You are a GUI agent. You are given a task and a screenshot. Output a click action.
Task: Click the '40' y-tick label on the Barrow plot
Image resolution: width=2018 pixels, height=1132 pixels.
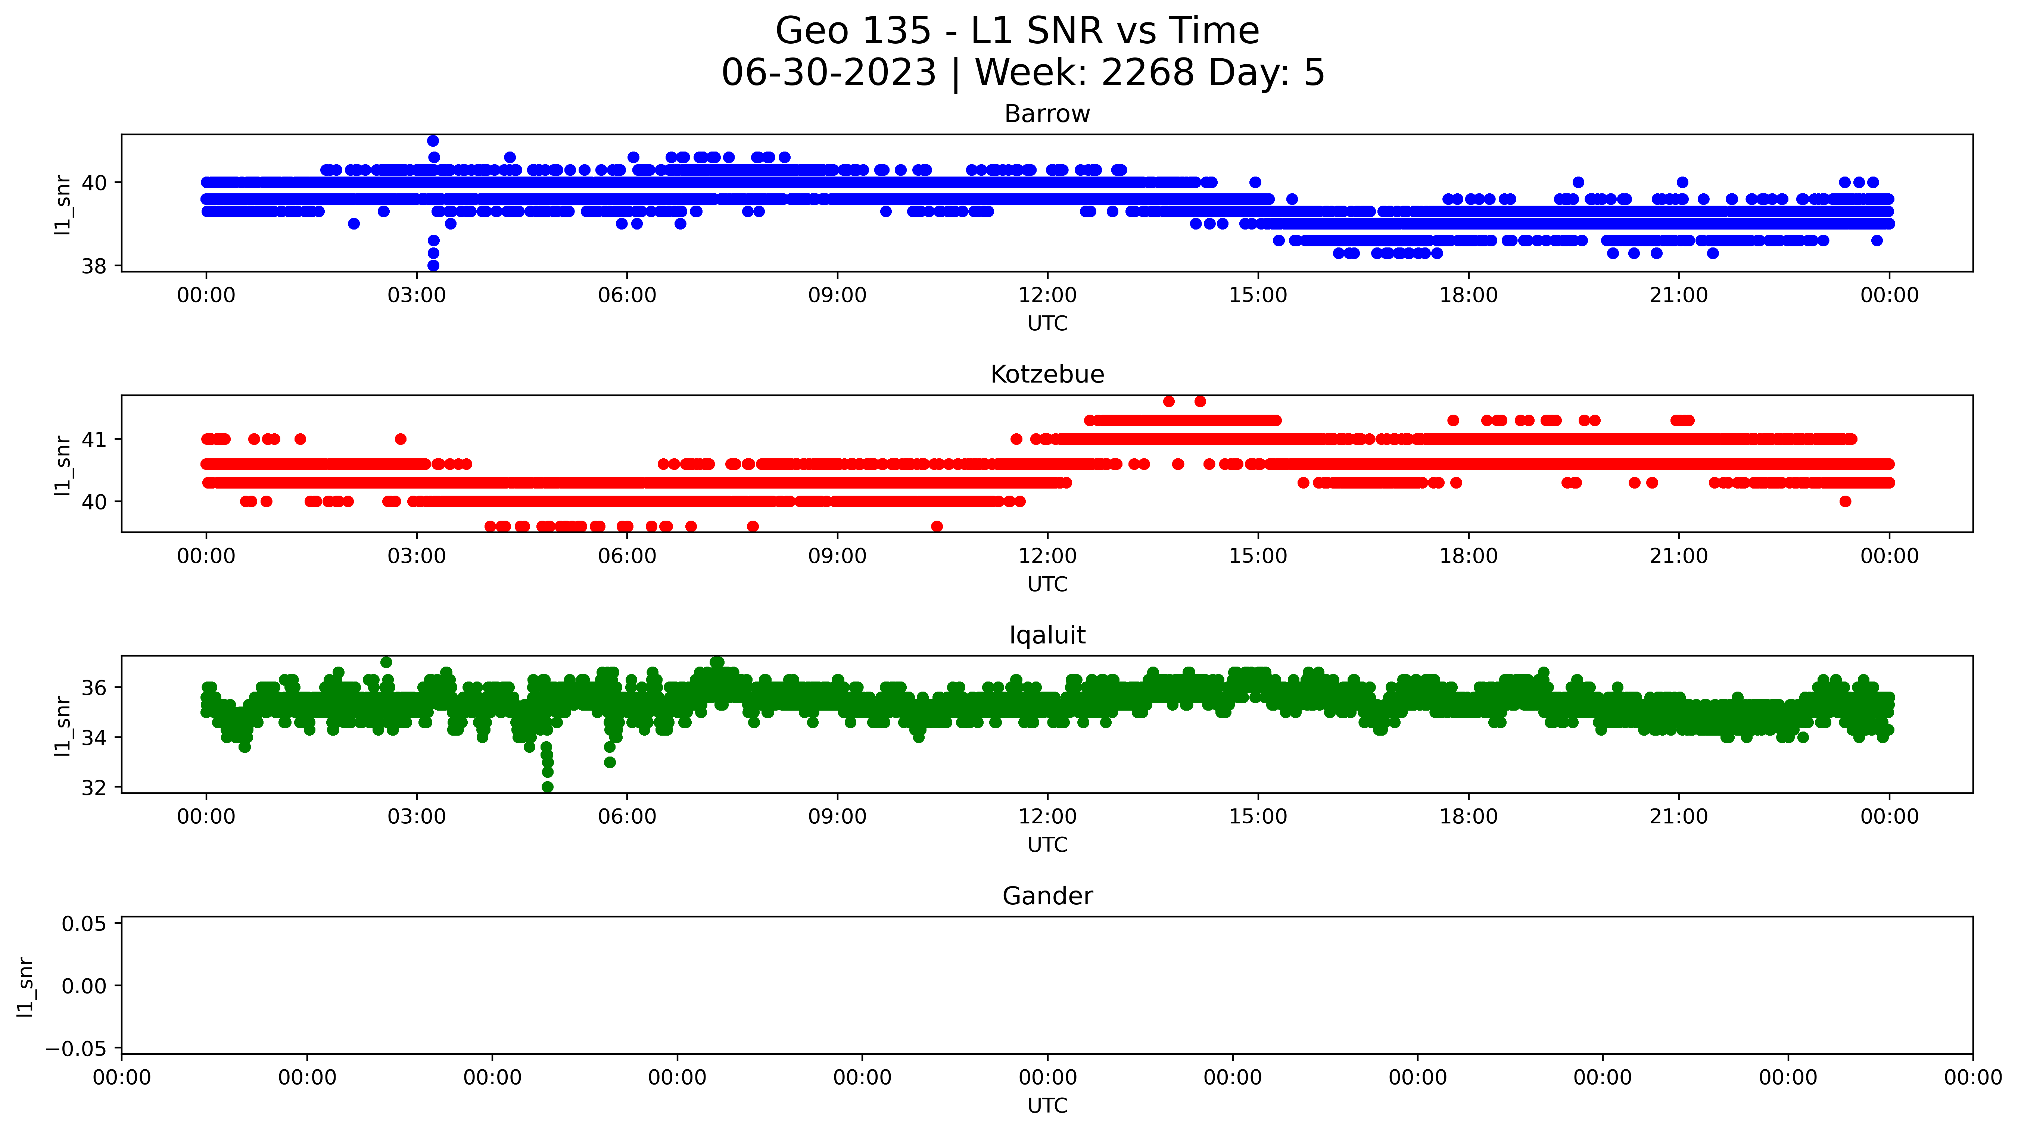[x=95, y=183]
